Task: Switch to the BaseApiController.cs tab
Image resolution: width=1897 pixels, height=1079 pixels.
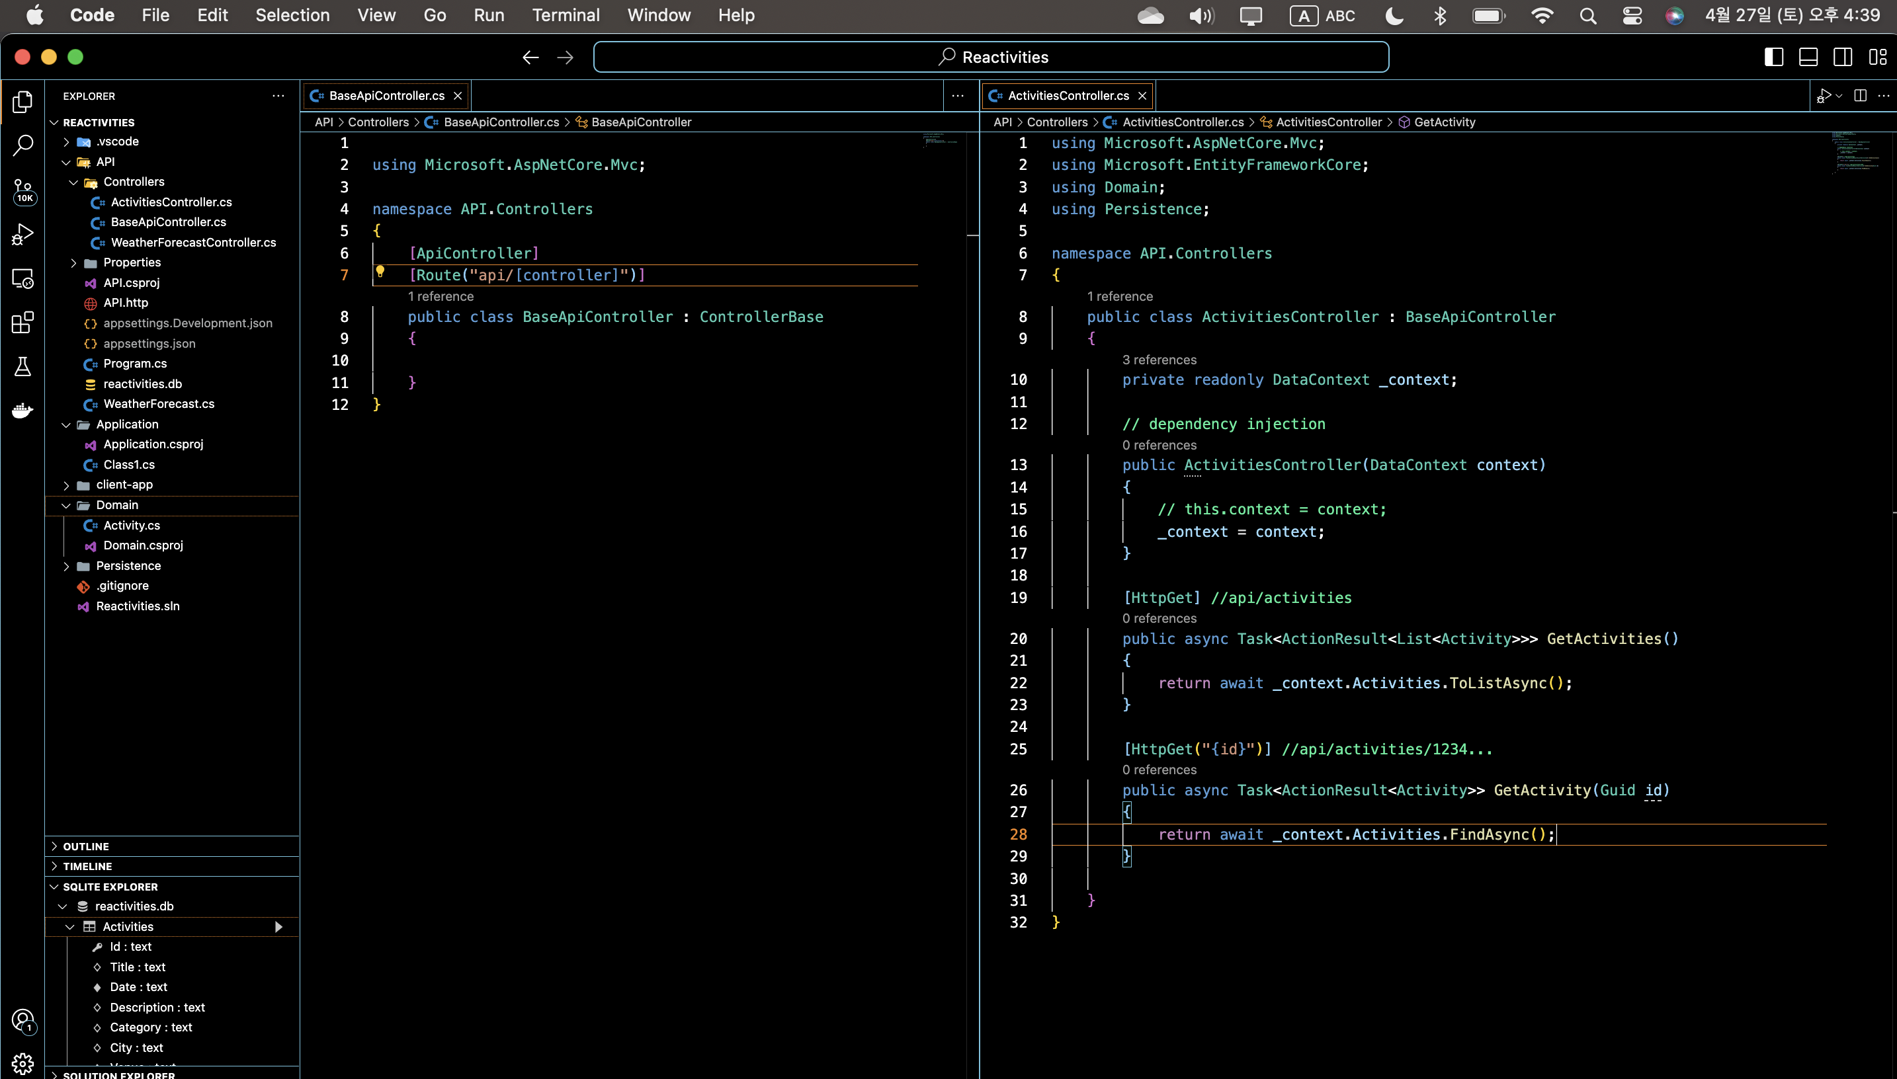Action: [x=386, y=96]
